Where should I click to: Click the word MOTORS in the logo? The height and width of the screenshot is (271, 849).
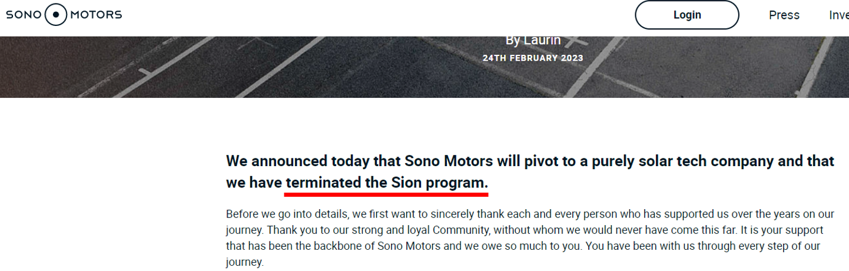point(96,15)
